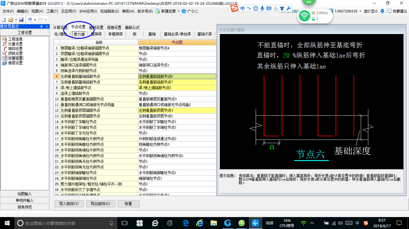Click the New file toolbar icon
Image resolution: width=409 pixels, height=229 pixels.
(x=4, y=20)
